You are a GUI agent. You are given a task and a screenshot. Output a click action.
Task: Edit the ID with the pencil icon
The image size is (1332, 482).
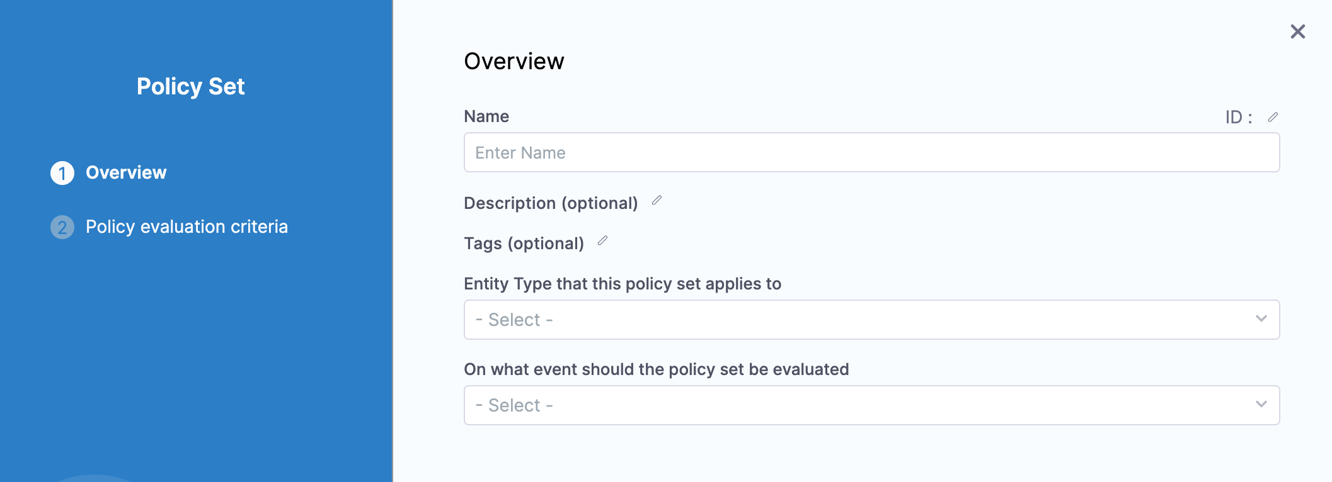pyautogui.click(x=1273, y=117)
